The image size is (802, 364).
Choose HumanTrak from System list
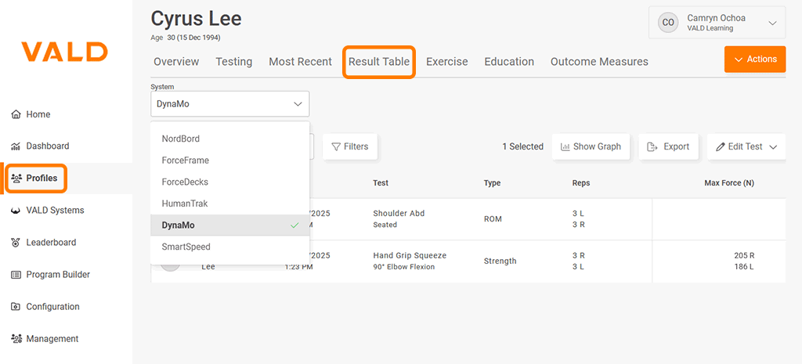pyautogui.click(x=230, y=204)
